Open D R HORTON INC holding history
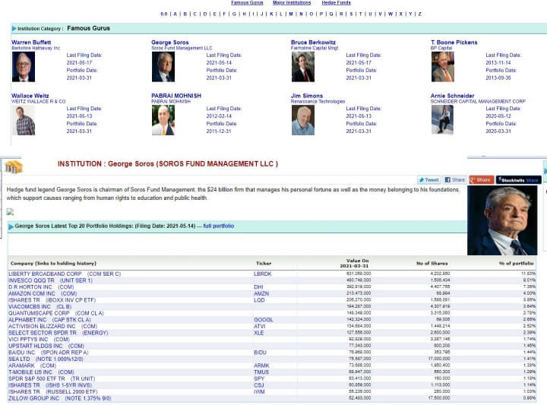This screenshot has height=405, width=547. [41, 287]
